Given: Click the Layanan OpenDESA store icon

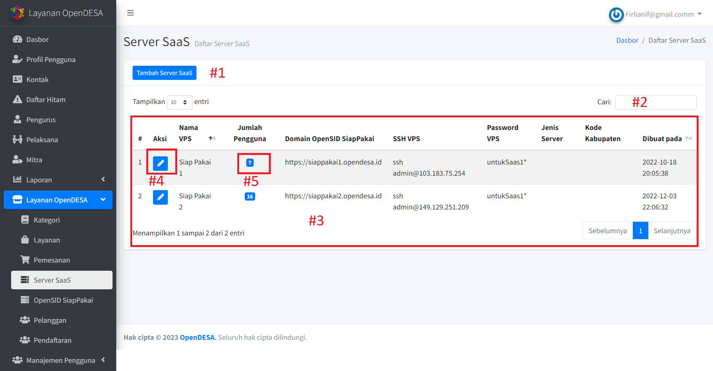Looking at the screenshot, I should 17,200.
